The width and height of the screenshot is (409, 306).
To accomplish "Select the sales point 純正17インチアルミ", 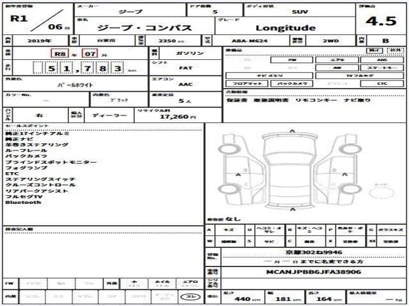I will [x=37, y=133].
